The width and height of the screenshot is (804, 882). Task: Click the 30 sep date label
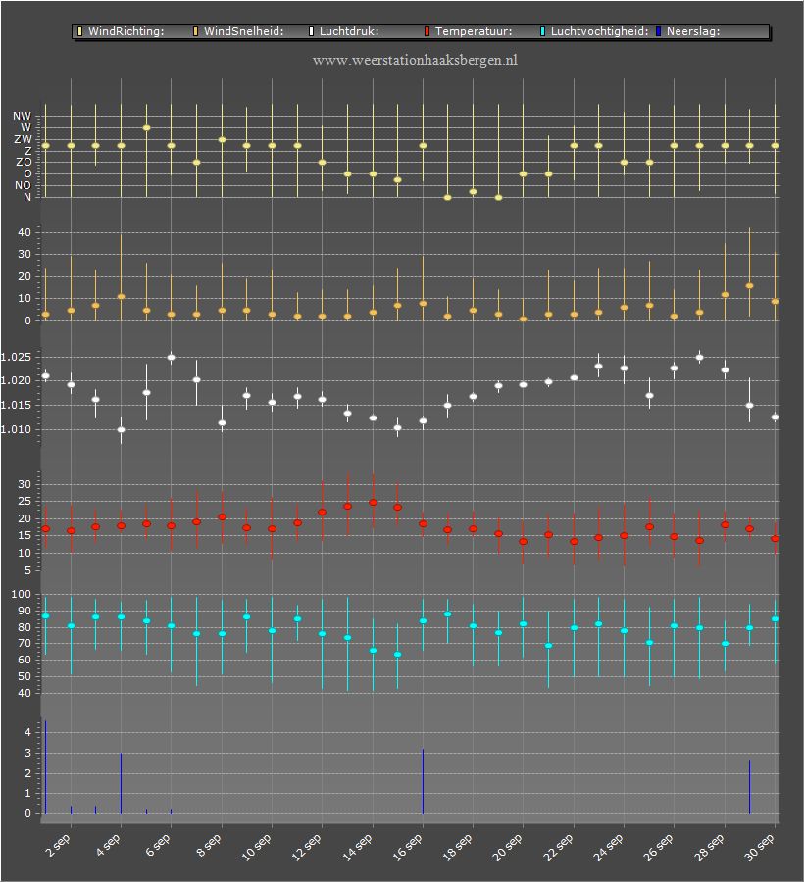click(760, 847)
